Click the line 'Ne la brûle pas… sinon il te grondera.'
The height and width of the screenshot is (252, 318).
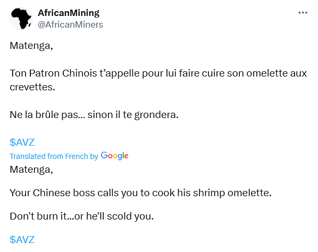point(94,115)
